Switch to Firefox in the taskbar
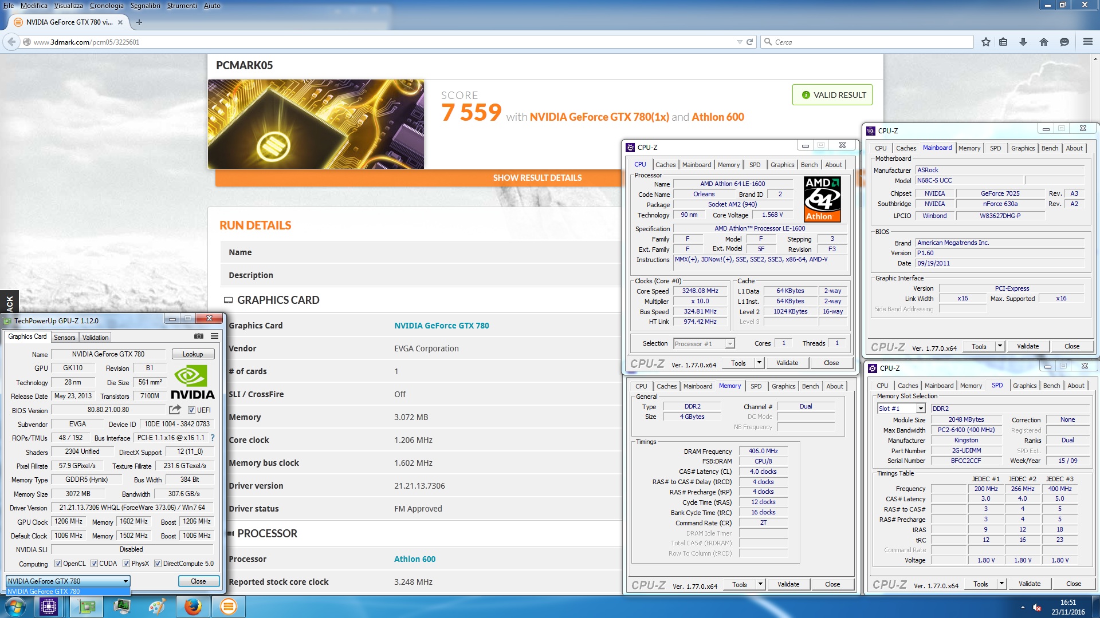This screenshot has height=618, width=1100. tap(193, 607)
